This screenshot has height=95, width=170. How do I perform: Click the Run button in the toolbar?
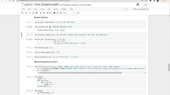[49, 13]
